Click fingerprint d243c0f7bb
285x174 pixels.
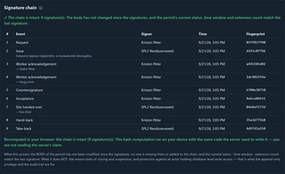click(x=256, y=51)
